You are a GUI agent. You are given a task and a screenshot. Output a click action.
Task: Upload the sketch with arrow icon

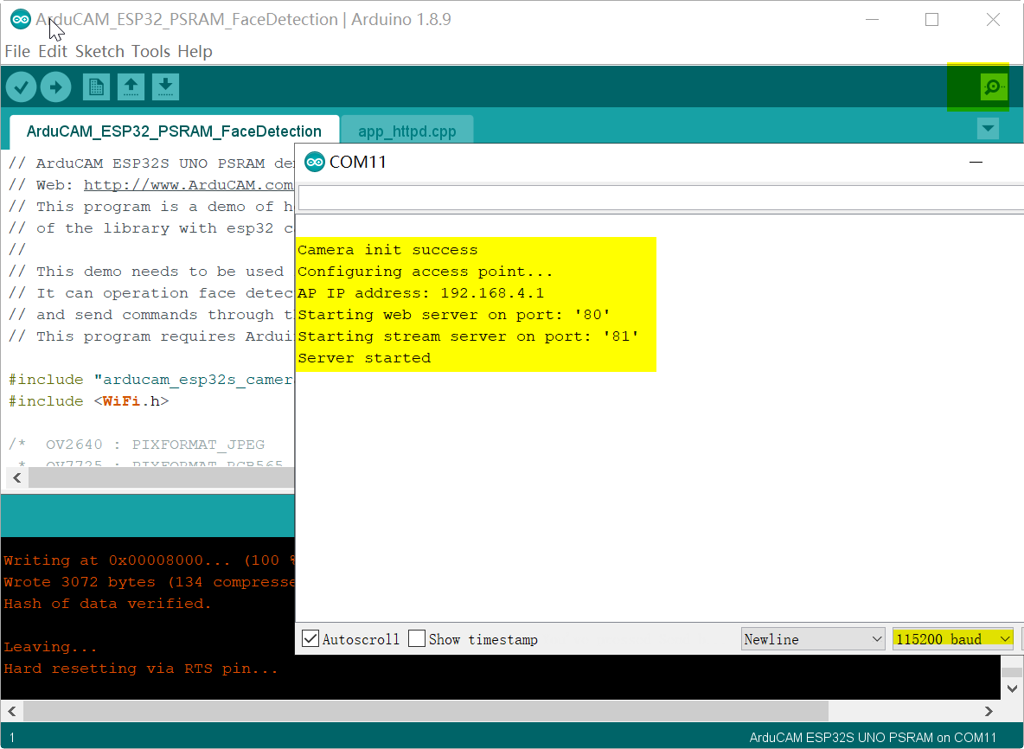[55, 86]
